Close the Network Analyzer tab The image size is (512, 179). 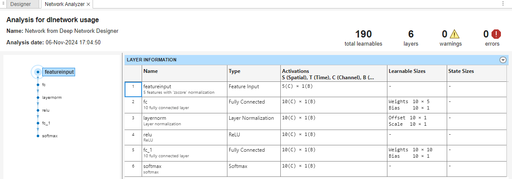(88, 4)
